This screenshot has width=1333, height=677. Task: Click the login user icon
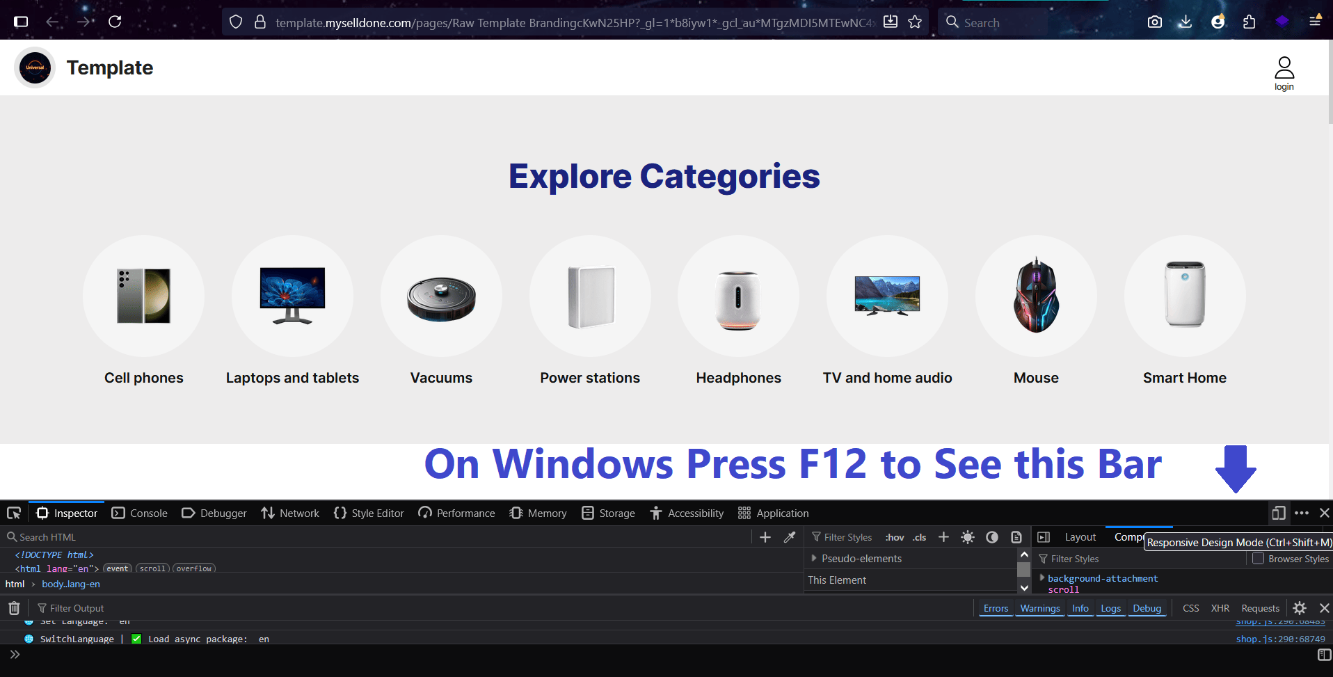1284,73
